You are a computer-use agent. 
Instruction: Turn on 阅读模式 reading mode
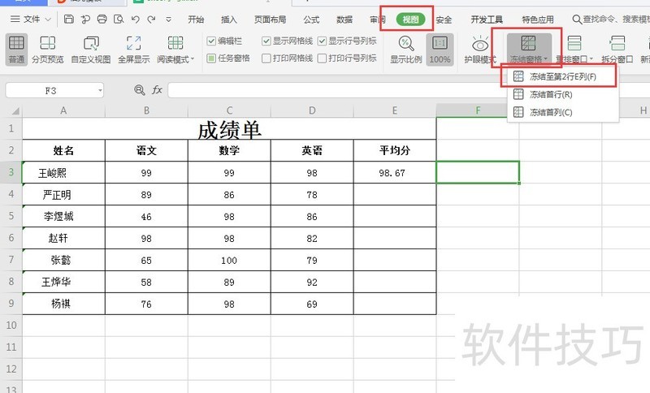point(174,50)
